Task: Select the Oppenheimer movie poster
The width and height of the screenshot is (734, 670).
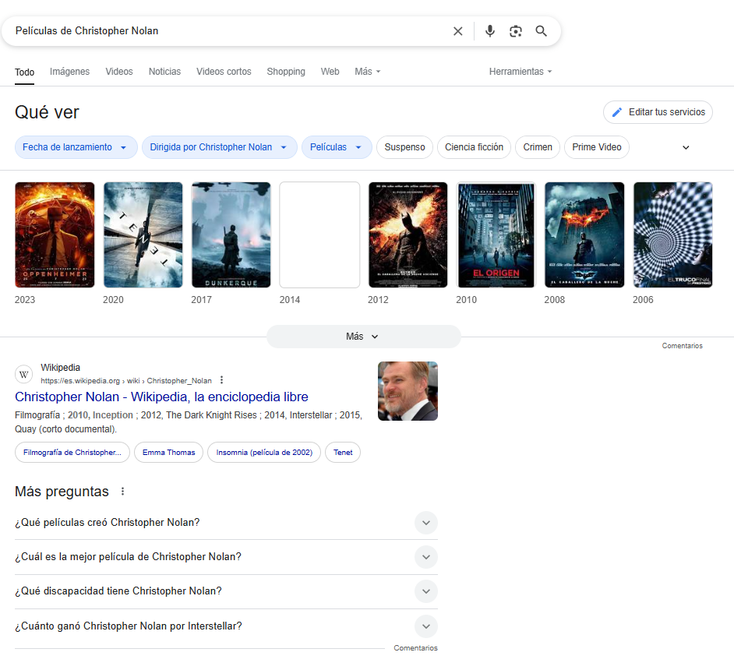Action: point(55,235)
